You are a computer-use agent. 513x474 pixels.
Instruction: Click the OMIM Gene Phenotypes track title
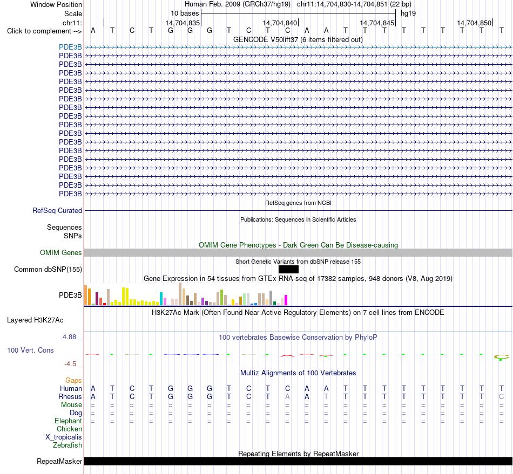coord(298,245)
